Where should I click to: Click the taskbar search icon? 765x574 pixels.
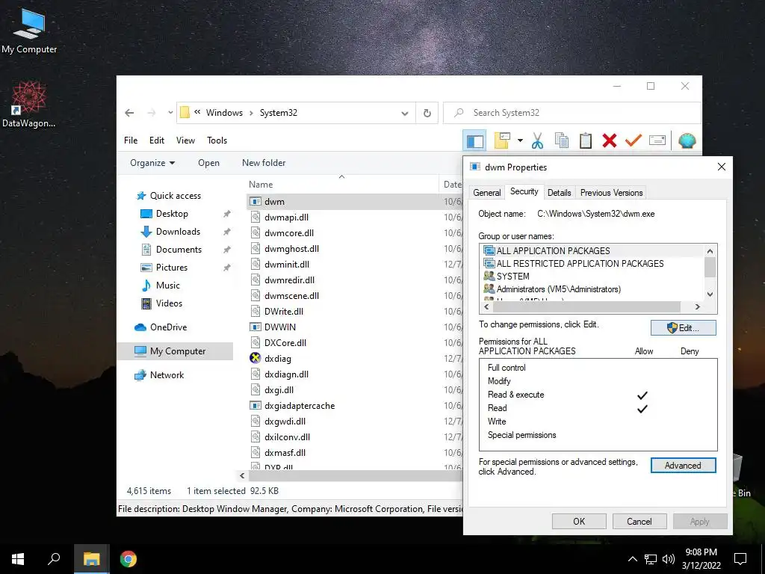point(54,559)
